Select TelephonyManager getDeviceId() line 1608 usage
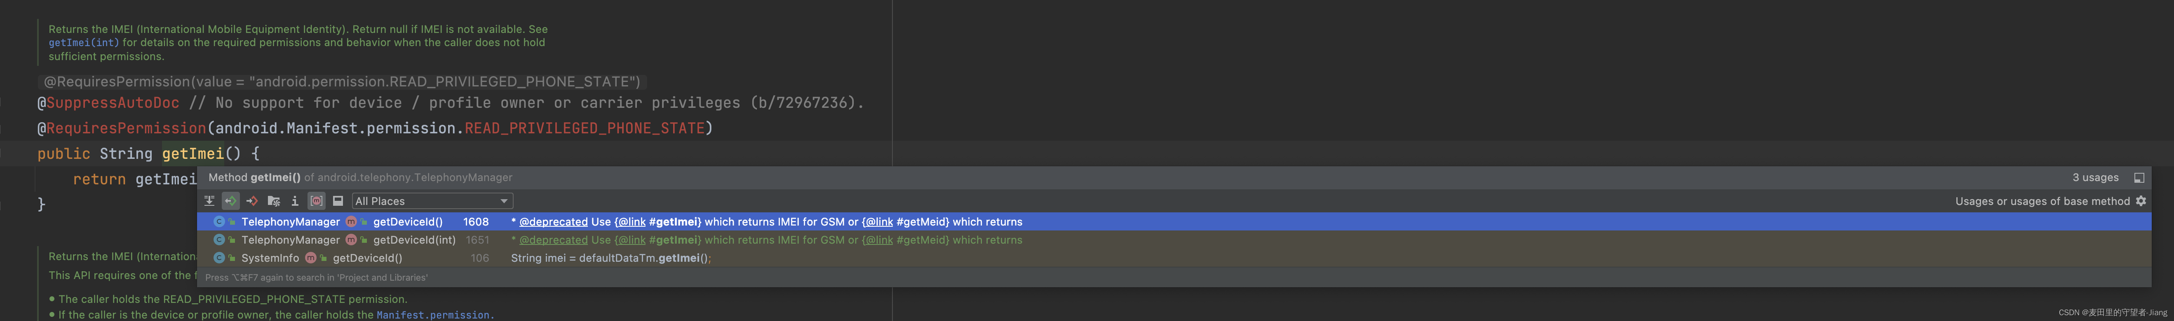The height and width of the screenshot is (321, 2174). [x=1174, y=221]
